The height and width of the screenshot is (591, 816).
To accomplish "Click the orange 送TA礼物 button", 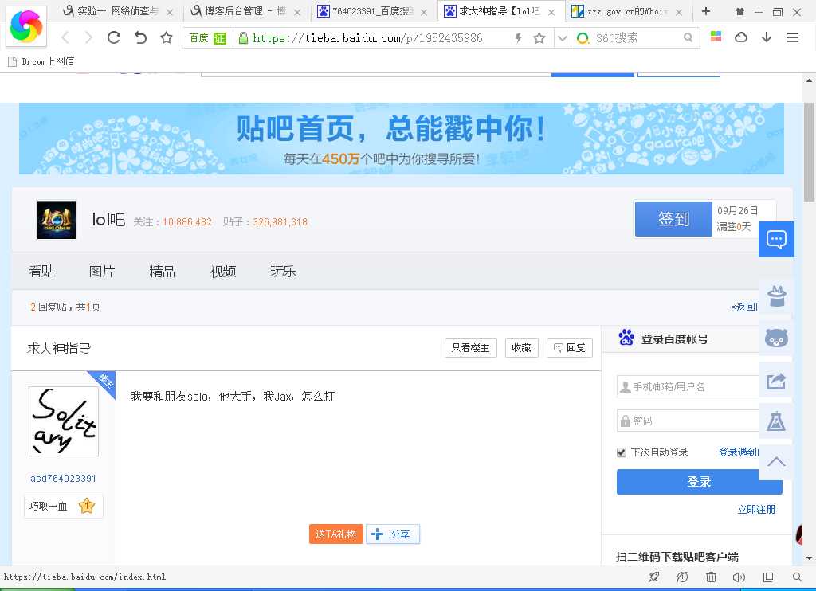I will [335, 534].
